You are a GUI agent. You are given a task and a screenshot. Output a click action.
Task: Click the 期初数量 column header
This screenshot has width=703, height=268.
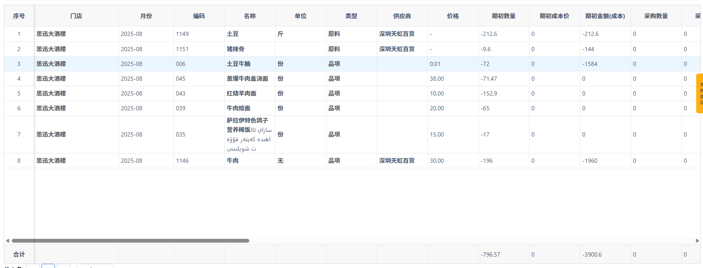point(504,16)
